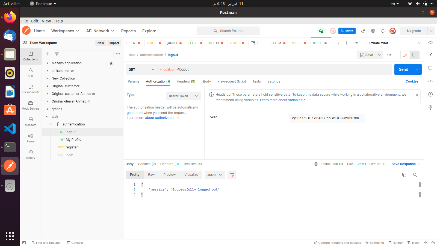Click the Token input field
437x246 pixels.
tap(327, 118)
